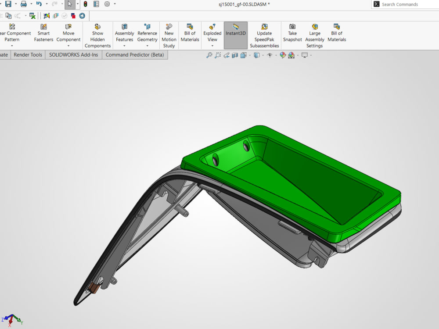This screenshot has height=329, width=439.
Task: Select the small brown clip part on model
Action: pos(94,288)
